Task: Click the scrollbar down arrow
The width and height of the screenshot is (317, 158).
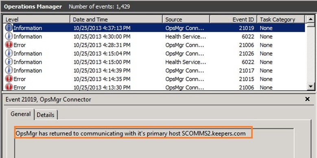Action: pos(310,87)
